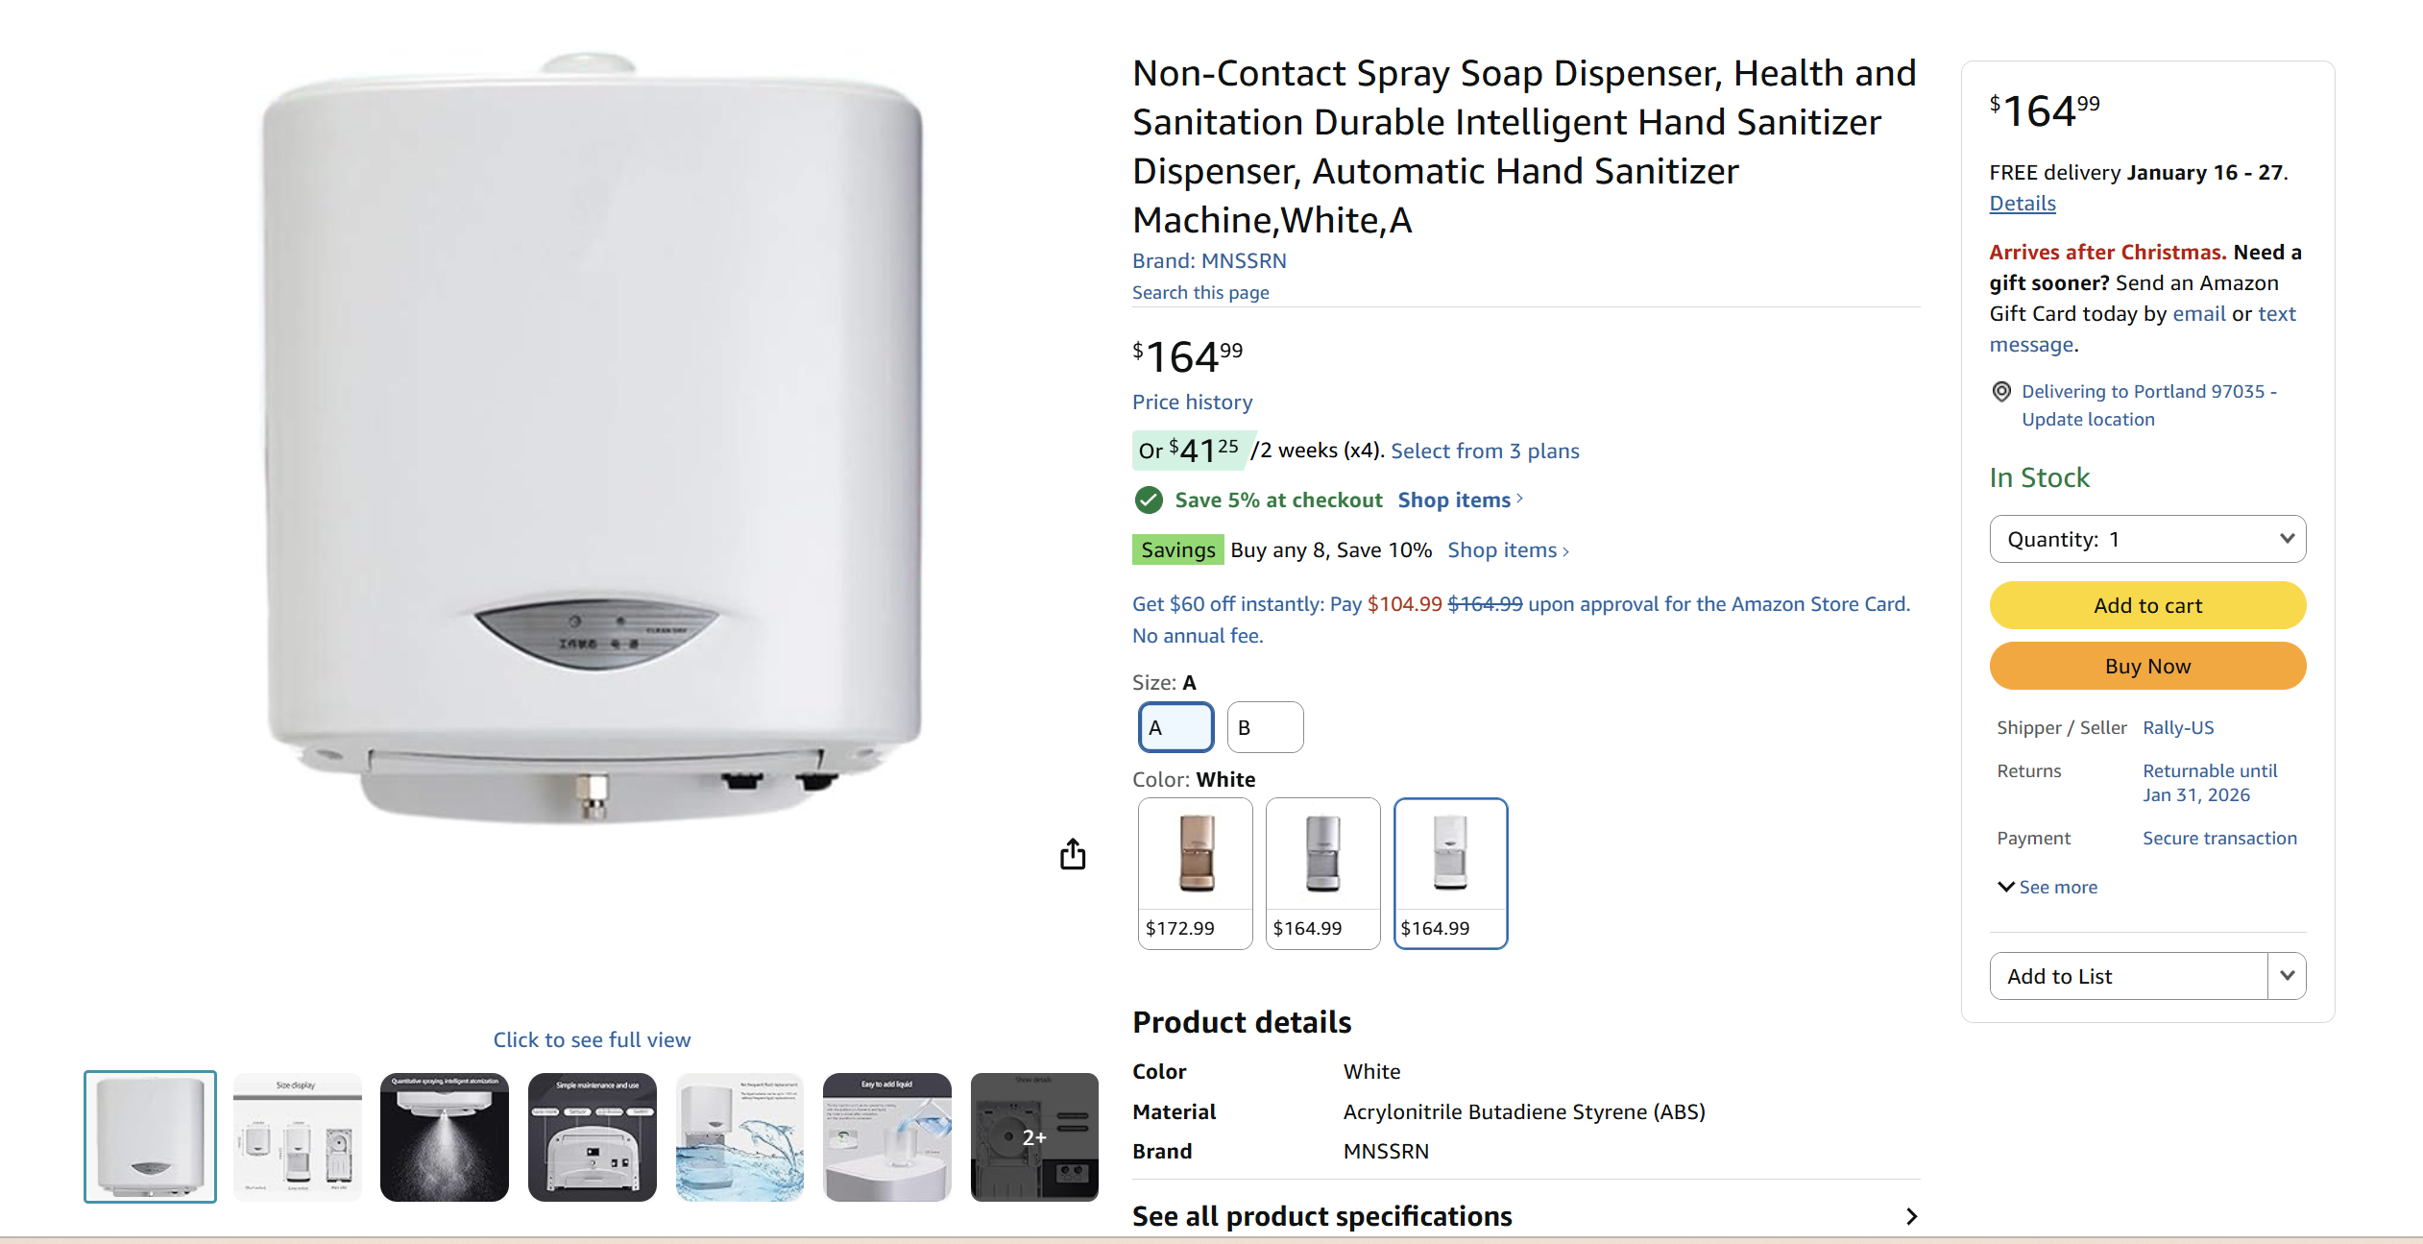Select size A
The image size is (2423, 1244).
coord(1175,727)
